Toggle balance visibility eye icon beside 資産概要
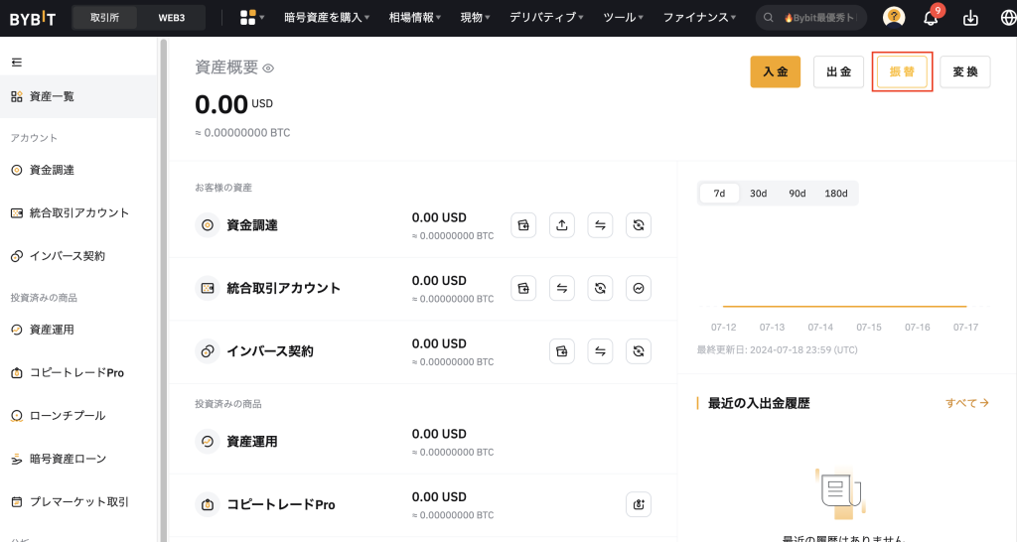Screen dimensions: 1017x542 [268, 68]
